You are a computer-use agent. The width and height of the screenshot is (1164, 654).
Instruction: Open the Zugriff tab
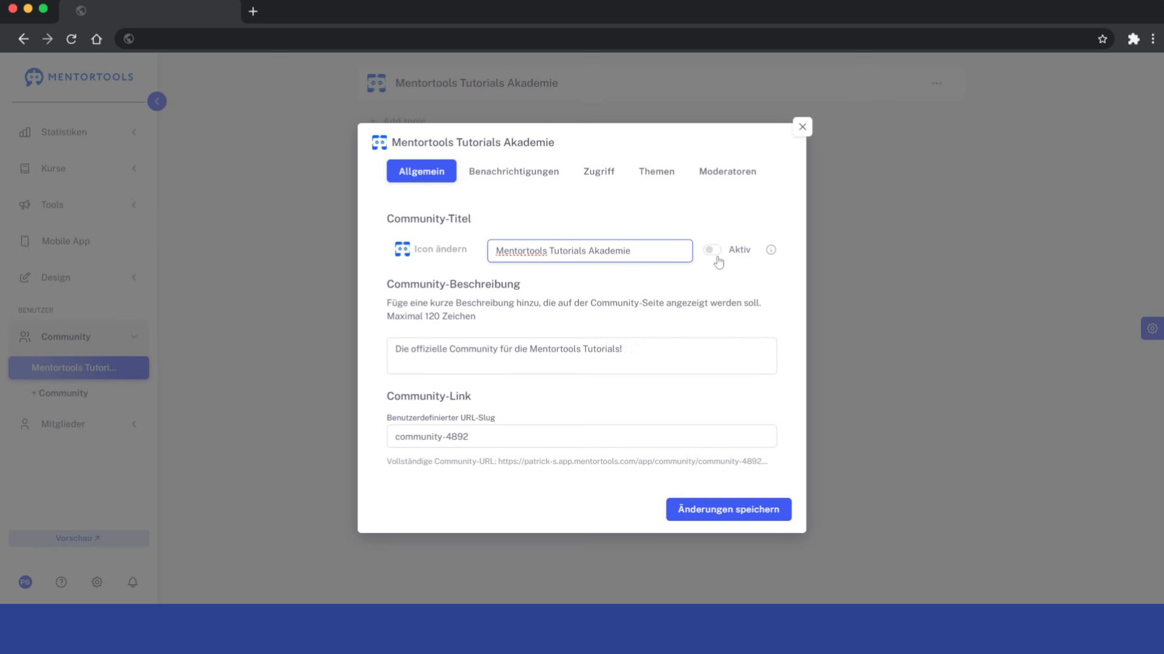point(599,171)
